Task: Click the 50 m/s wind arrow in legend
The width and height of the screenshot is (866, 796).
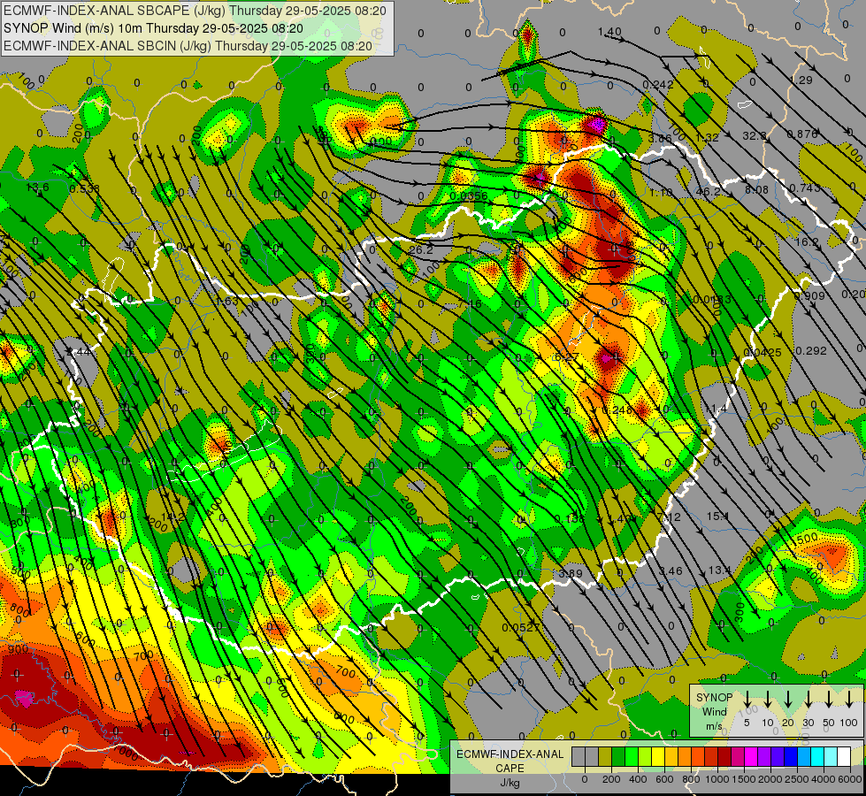Action: click(x=829, y=700)
